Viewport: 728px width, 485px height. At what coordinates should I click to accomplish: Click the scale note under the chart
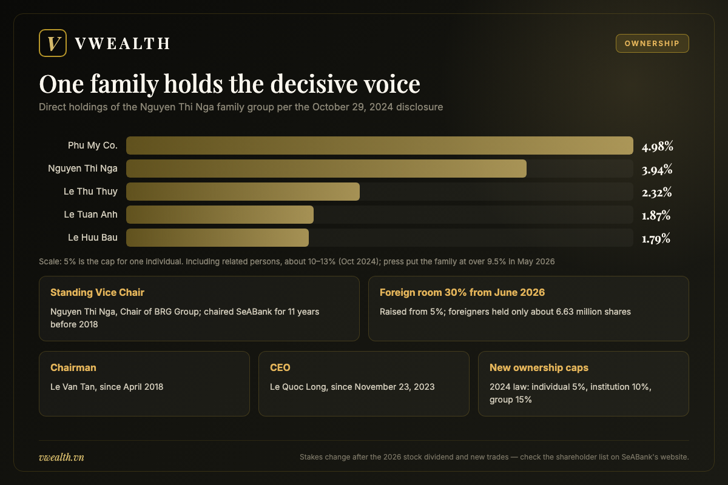point(297,262)
